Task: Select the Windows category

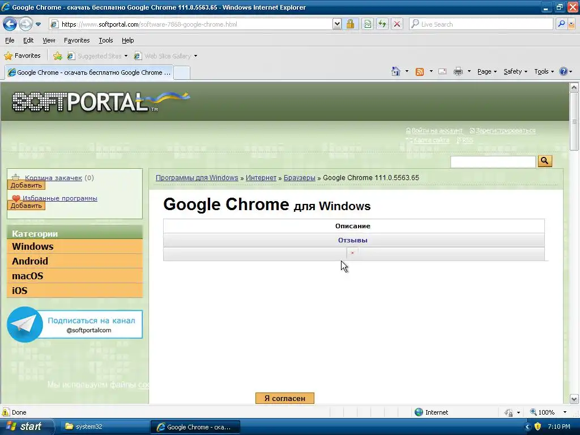Action: 75,246
